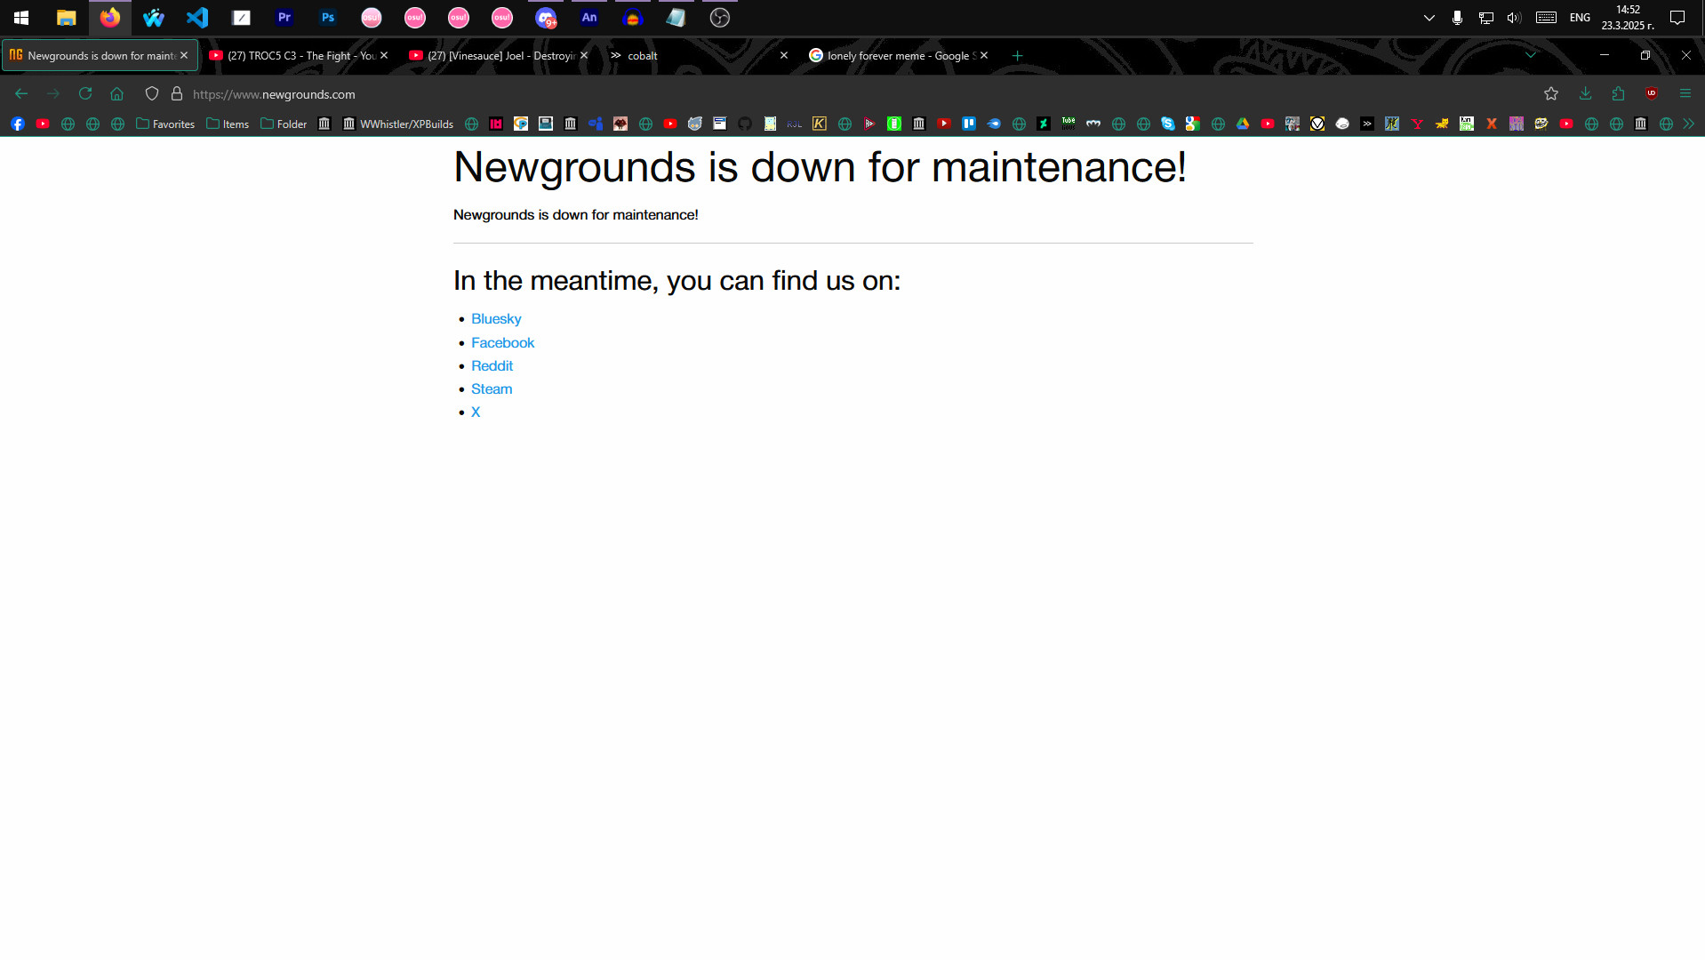Viewport: 1705px width, 960px height.
Task: Open a new tab with plus button
Action: click(x=1018, y=55)
